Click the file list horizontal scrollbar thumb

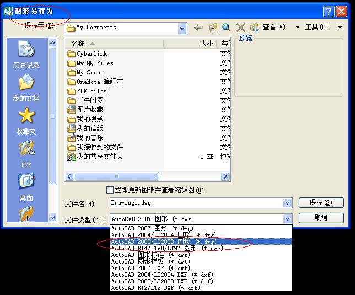pos(117,176)
